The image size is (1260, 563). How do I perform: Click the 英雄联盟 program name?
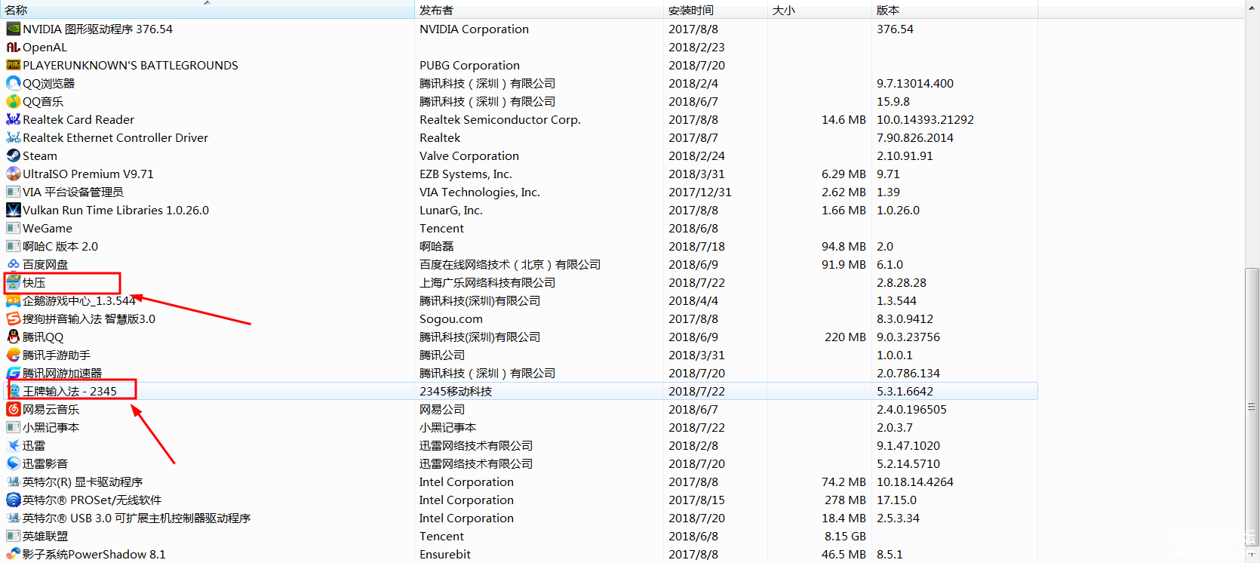pos(45,536)
